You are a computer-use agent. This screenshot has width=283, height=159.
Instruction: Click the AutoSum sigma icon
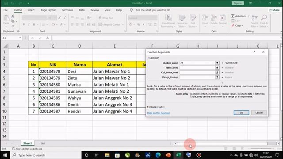[233, 16]
